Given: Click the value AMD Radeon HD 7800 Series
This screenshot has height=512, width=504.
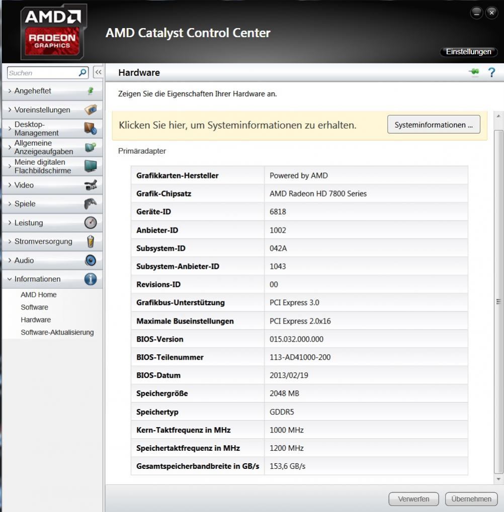Looking at the screenshot, I should pyautogui.click(x=318, y=193).
